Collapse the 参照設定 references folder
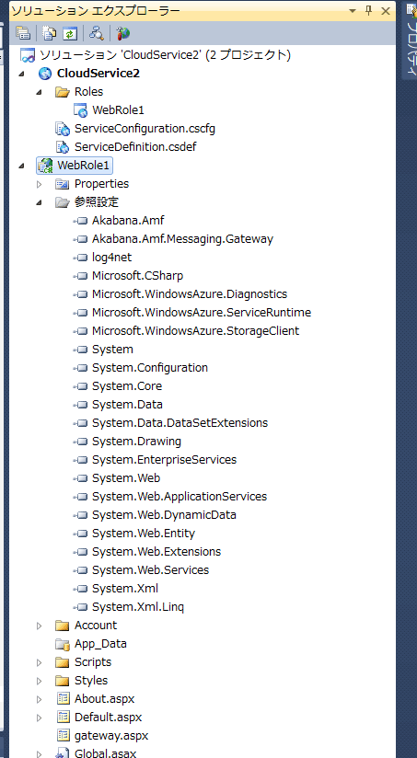This screenshot has width=417, height=758. (x=40, y=202)
